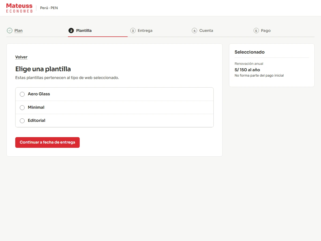Viewport: 321px width, 241px height.
Task: Switch to the Entrega step
Action: [x=145, y=31]
